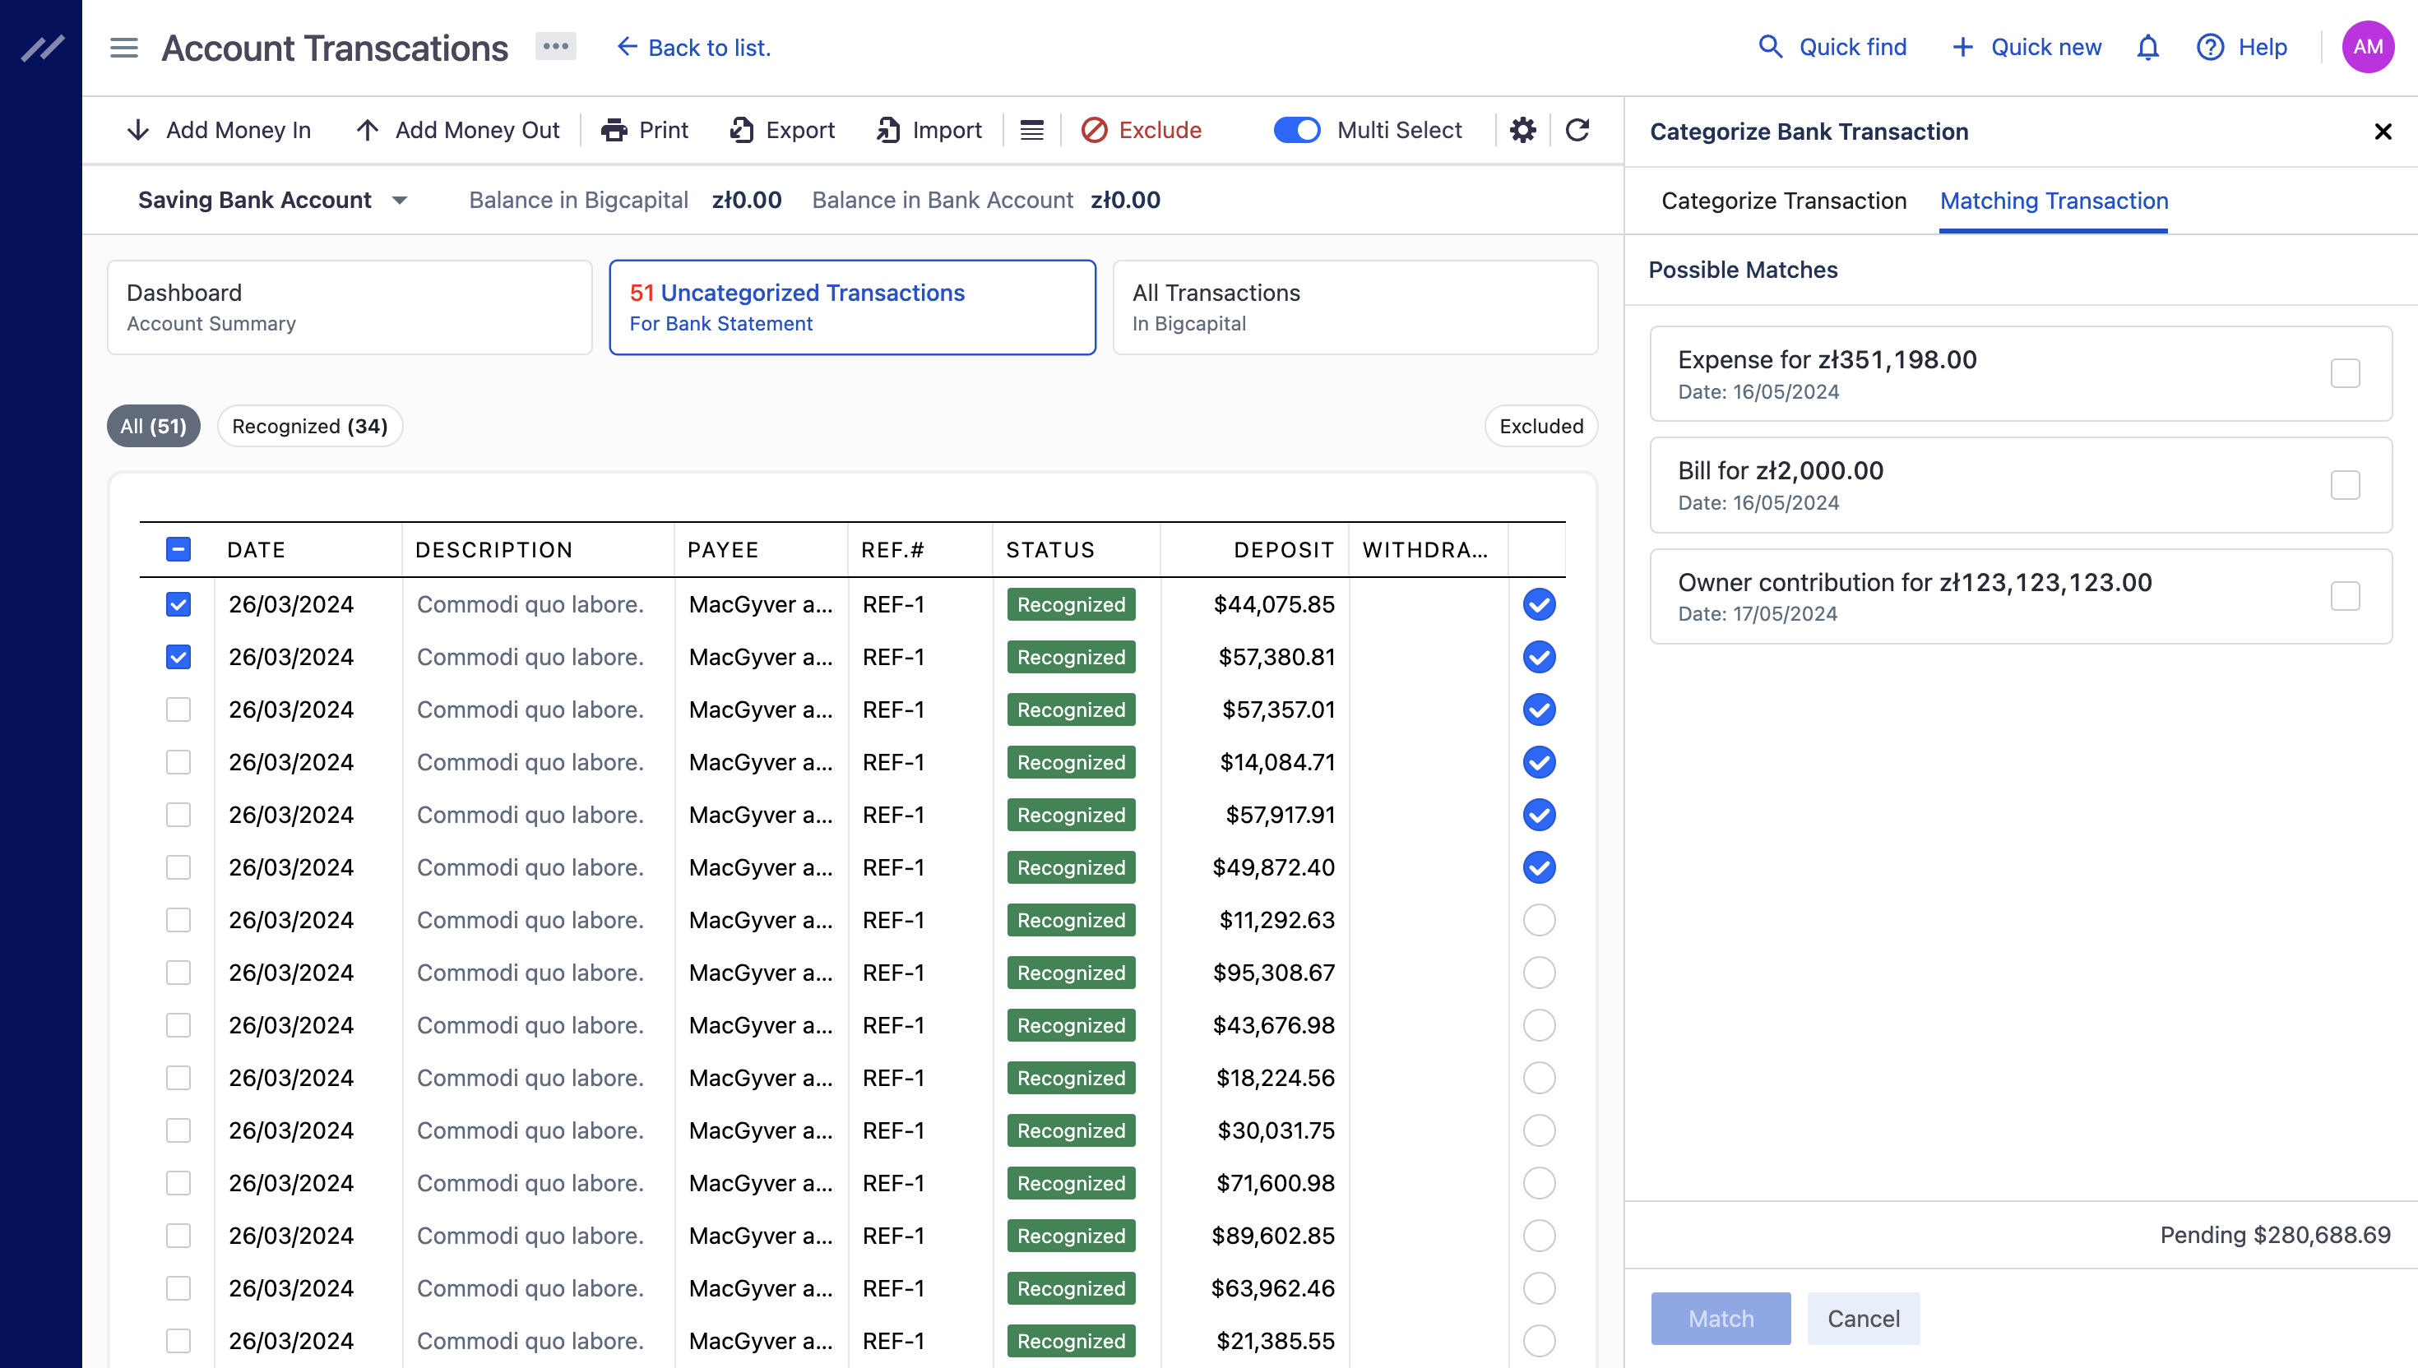Toggle the Multi Select switch
Screen dimensions: 2418x1368
[1299, 130]
